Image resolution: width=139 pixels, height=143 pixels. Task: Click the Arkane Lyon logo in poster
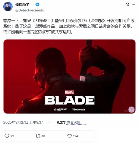(x=60, y=110)
